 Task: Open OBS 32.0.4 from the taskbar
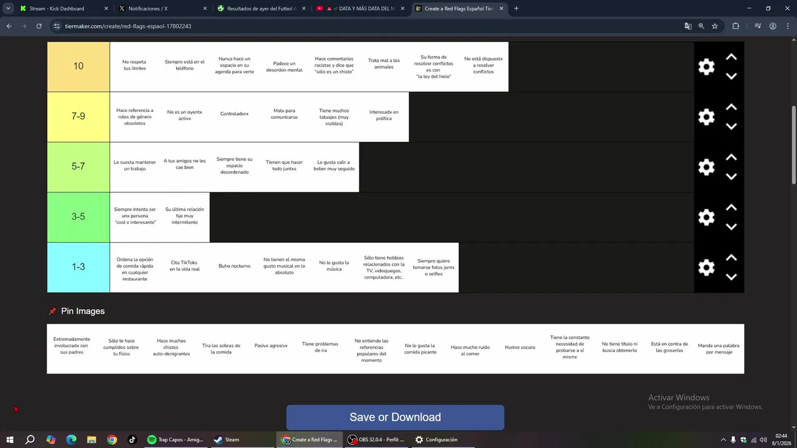(376, 439)
